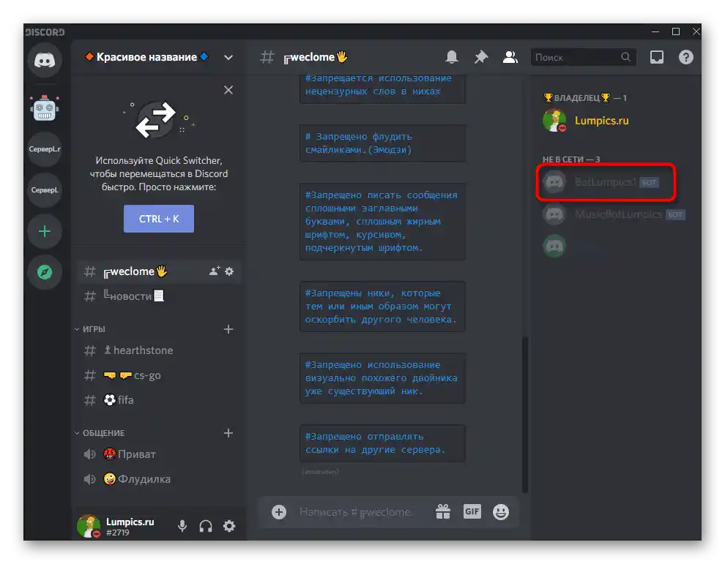Toggle the member list icon
Image resolution: width=725 pixels, height=564 pixels.
tap(510, 57)
